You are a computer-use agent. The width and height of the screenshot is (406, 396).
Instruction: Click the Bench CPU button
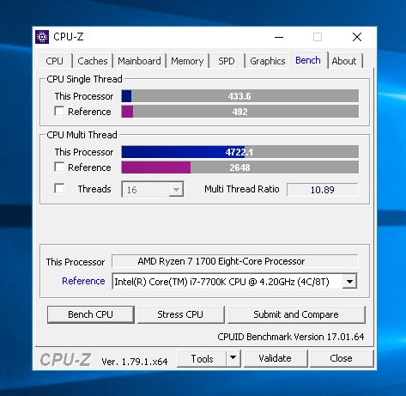point(91,314)
